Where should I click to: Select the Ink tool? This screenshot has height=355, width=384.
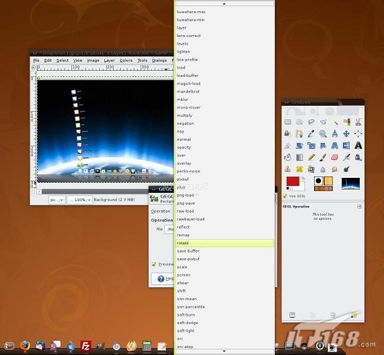(358, 157)
